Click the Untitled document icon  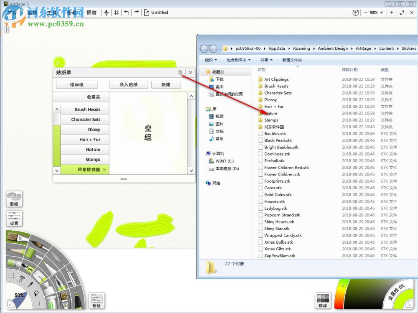(146, 13)
